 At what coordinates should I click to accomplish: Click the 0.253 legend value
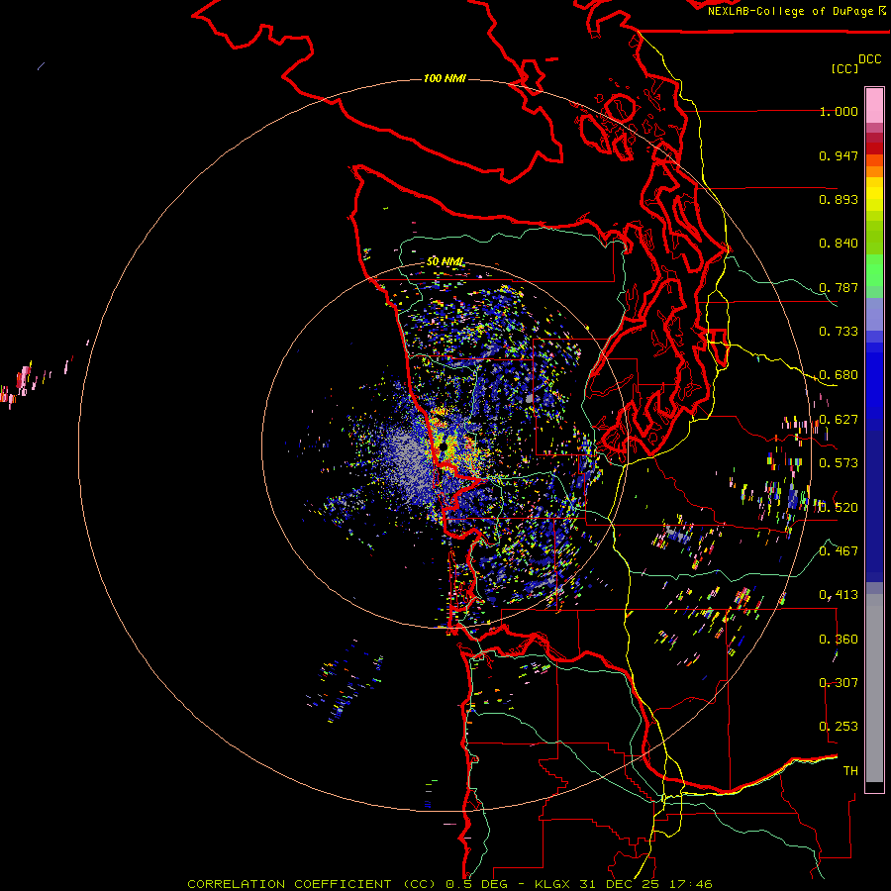click(x=839, y=727)
